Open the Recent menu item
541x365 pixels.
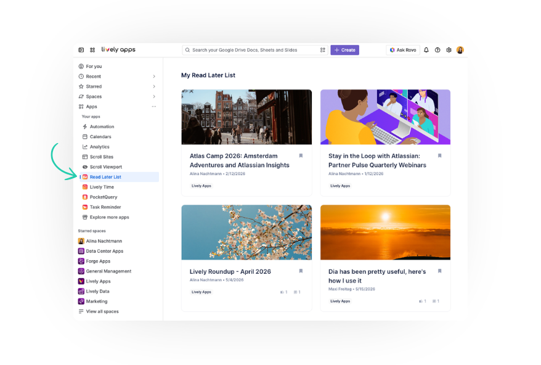(94, 76)
